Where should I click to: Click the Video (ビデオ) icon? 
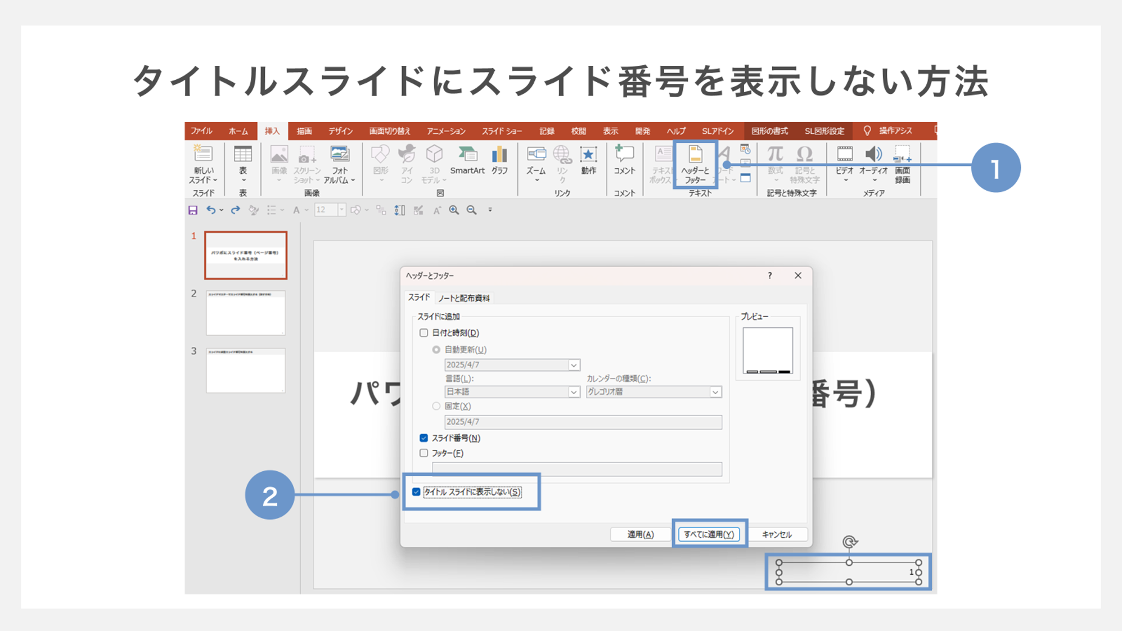coord(845,154)
